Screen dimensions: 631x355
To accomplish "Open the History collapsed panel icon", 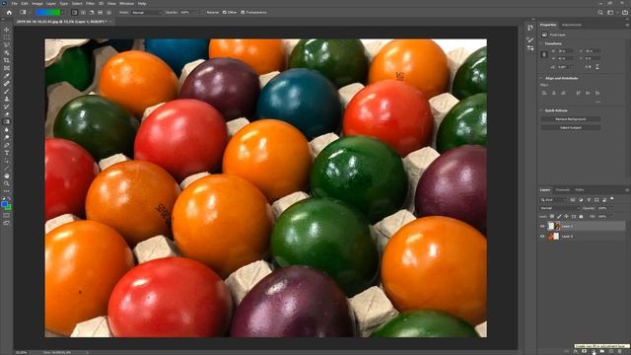I will coord(530,28).
